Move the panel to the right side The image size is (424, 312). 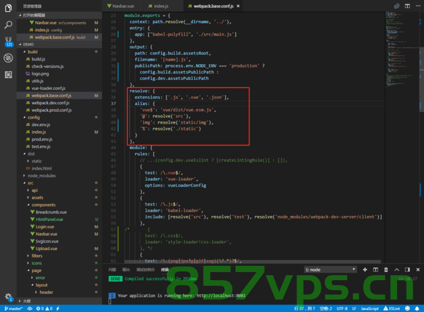(407, 270)
